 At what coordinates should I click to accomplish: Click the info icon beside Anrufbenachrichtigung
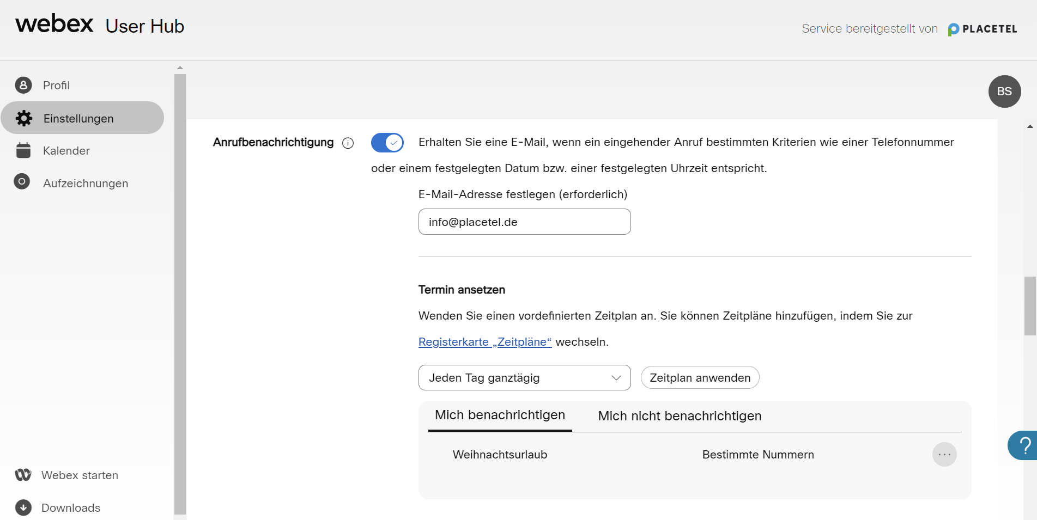coord(348,143)
